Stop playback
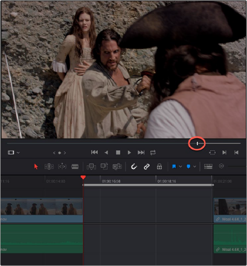Screen dimensions: 247x266 (118, 153)
